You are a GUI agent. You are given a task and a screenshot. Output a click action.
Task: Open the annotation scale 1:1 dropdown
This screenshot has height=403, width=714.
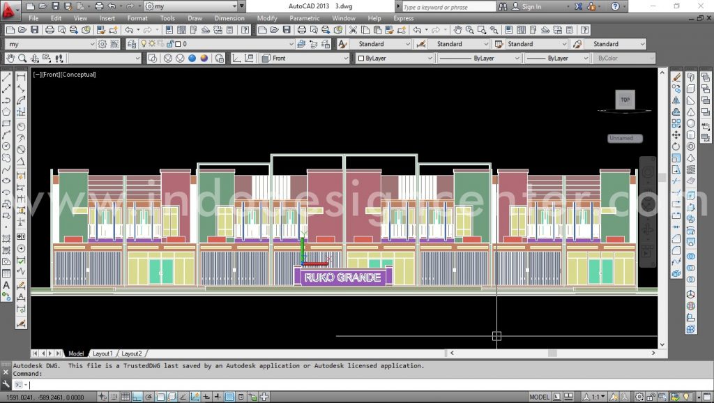[595, 397]
